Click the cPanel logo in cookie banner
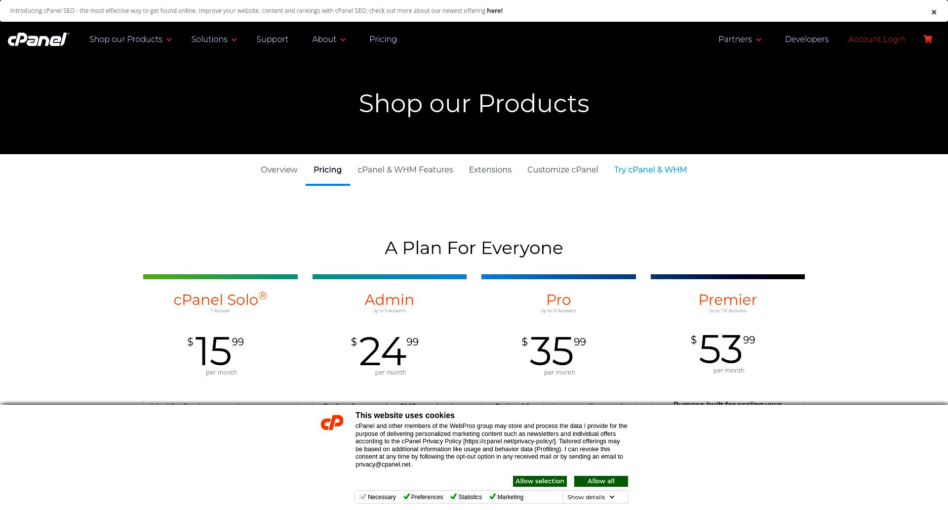 pyautogui.click(x=332, y=423)
